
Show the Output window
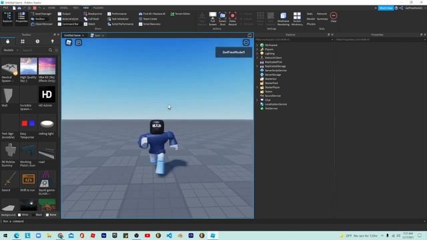pos(64,13)
